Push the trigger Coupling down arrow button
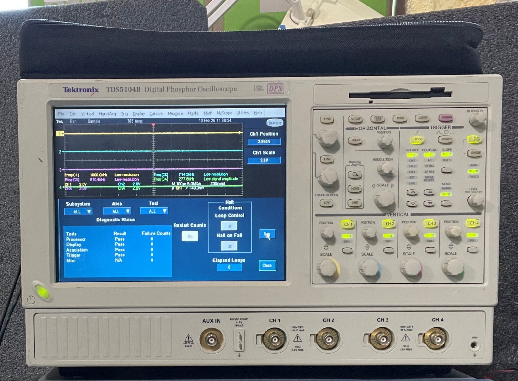Viewport: 518px width, 381px height. (429, 203)
